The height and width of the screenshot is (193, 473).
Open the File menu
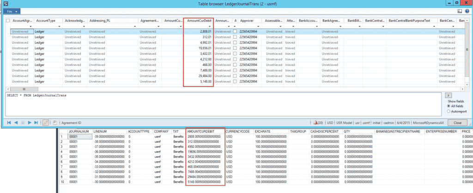coord(12,11)
